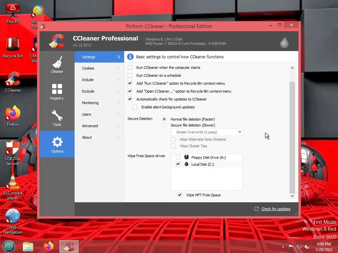Click settings scrollbar up arrow

click(292, 68)
